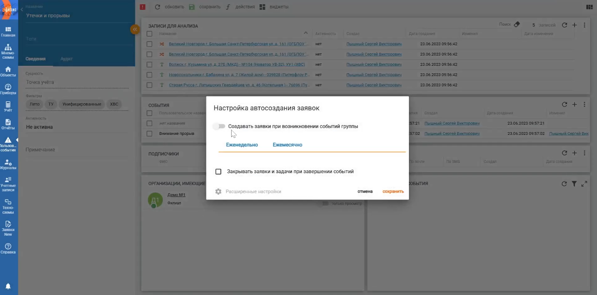Open Пышный Сергей Викторович link in first row
597x295 pixels.
point(374,44)
